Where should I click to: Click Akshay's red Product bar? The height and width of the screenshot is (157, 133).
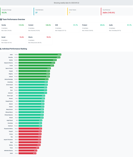[29, 145]
